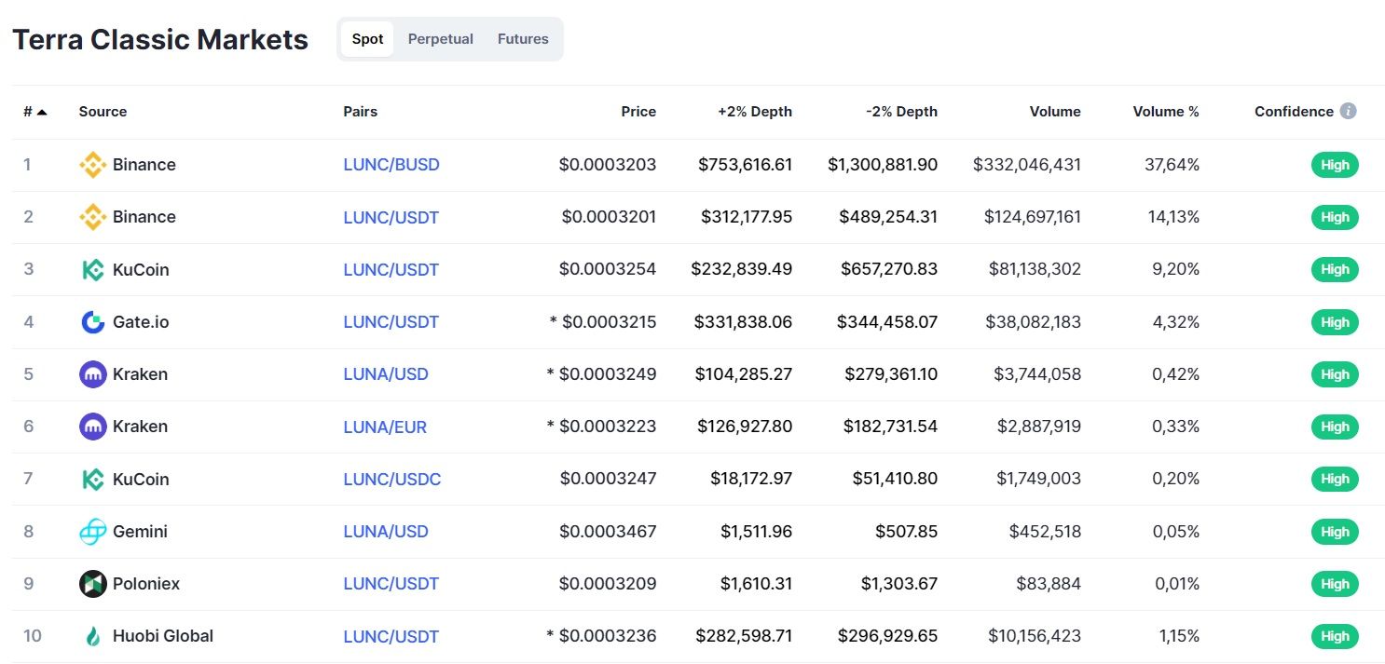Sort the table by Volume column header
The width and height of the screenshot is (1385, 664).
pos(1055,111)
